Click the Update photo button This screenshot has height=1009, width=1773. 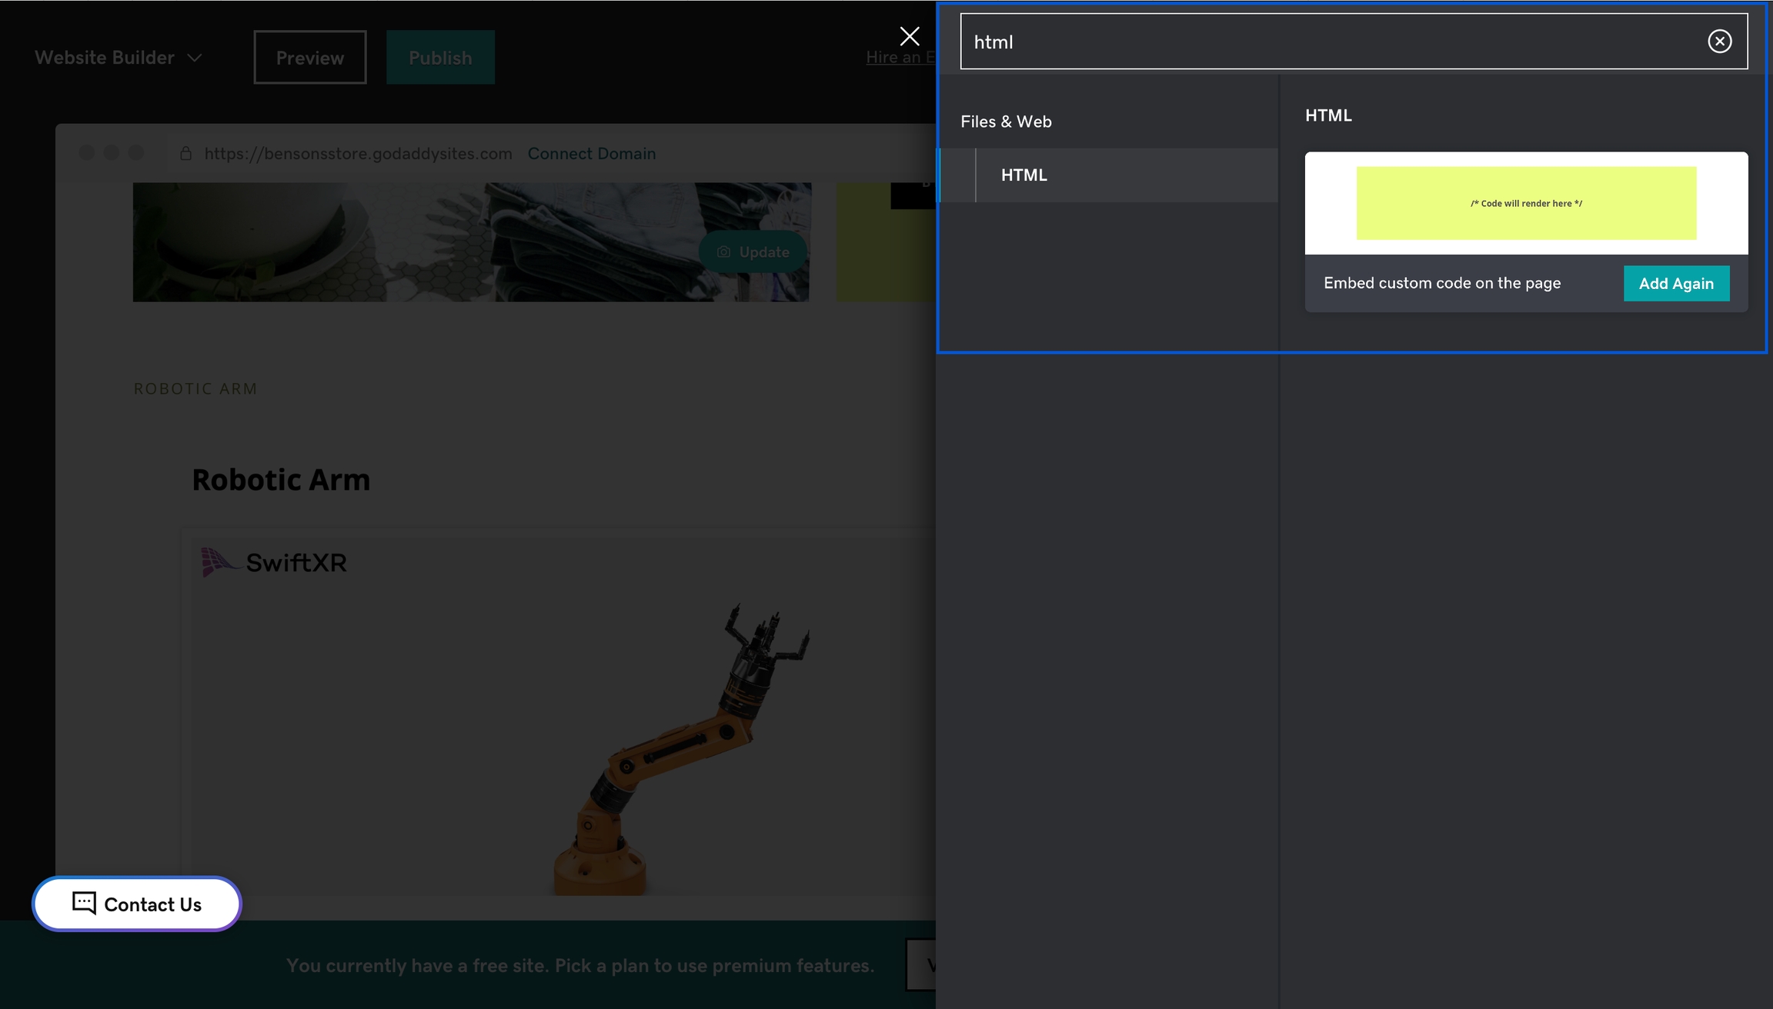click(x=753, y=252)
